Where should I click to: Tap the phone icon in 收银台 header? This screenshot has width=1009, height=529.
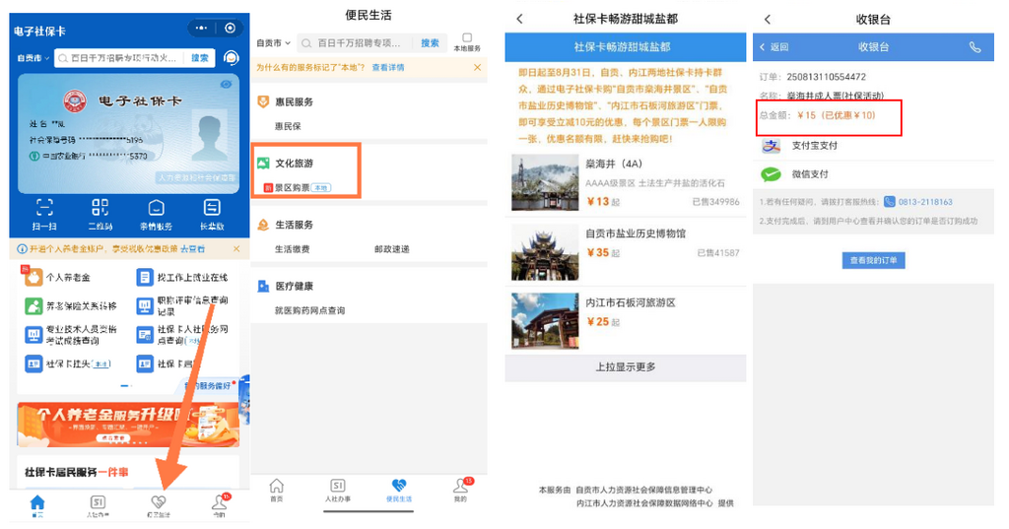coord(975,47)
